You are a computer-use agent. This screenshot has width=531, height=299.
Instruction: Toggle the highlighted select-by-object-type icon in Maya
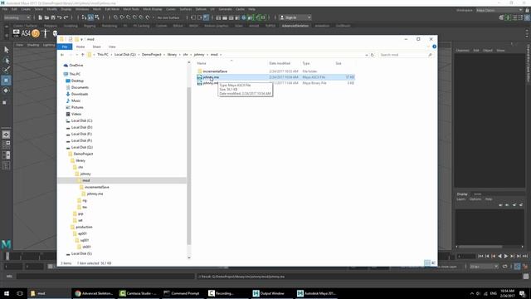click(90, 17)
